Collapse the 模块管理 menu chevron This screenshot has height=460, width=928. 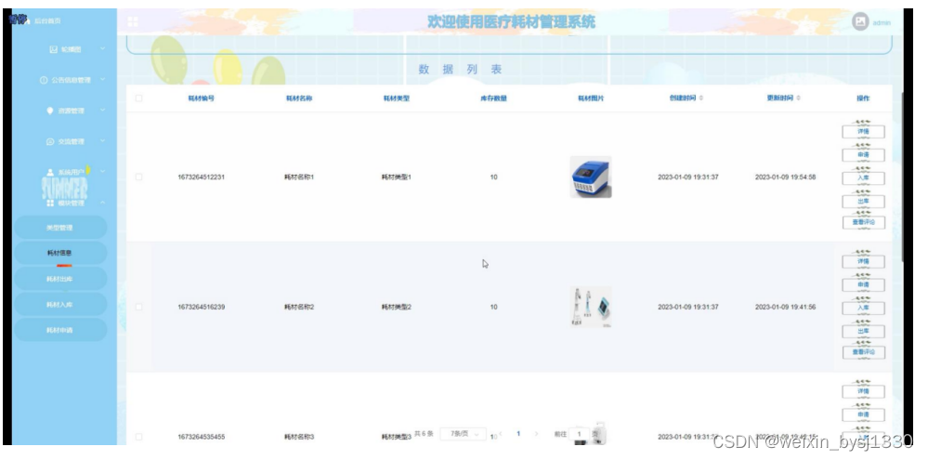click(x=102, y=204)
